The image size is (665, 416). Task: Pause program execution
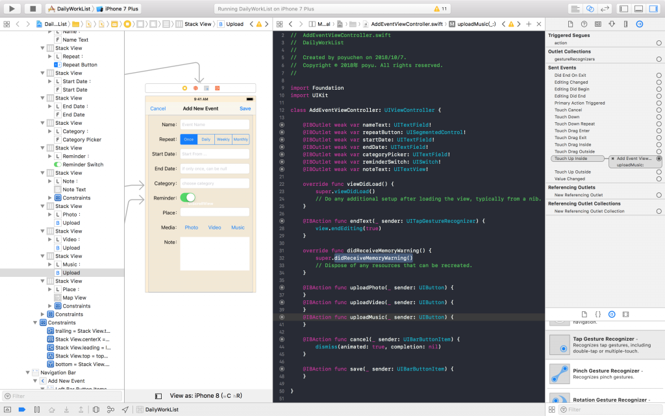pos(37,409)
